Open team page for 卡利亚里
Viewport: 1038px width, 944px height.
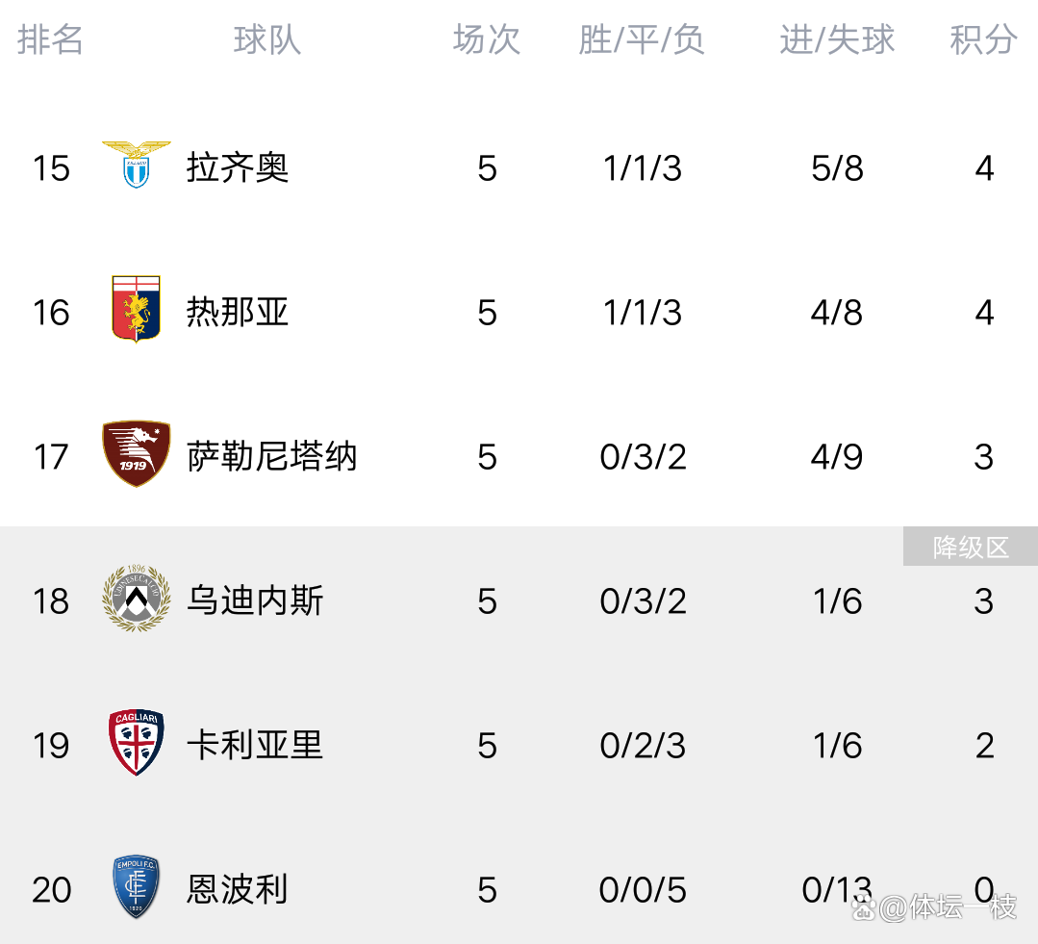255,745
